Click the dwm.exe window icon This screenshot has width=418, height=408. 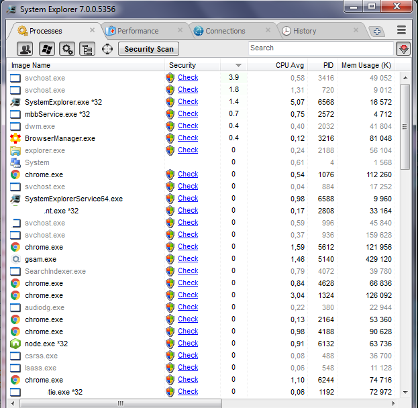[x=15, y=126]
